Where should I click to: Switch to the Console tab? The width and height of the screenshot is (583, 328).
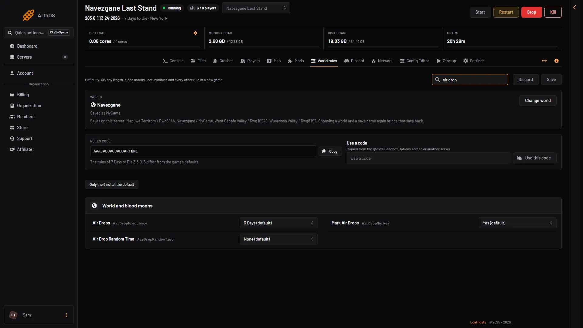(173, 61)
